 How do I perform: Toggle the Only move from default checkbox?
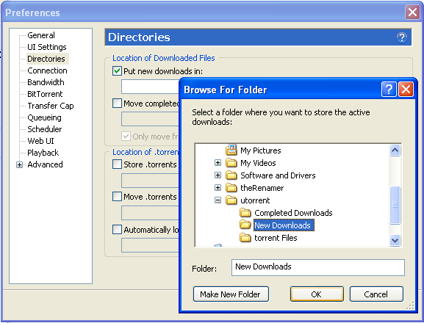point(126,136)
